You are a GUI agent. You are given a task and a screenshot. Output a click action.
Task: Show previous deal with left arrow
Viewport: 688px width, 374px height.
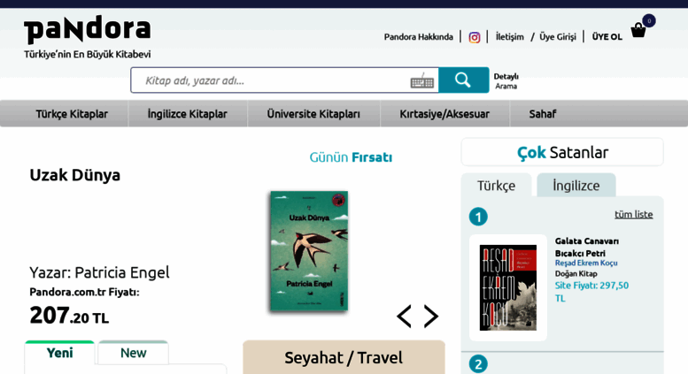[404, 317]
